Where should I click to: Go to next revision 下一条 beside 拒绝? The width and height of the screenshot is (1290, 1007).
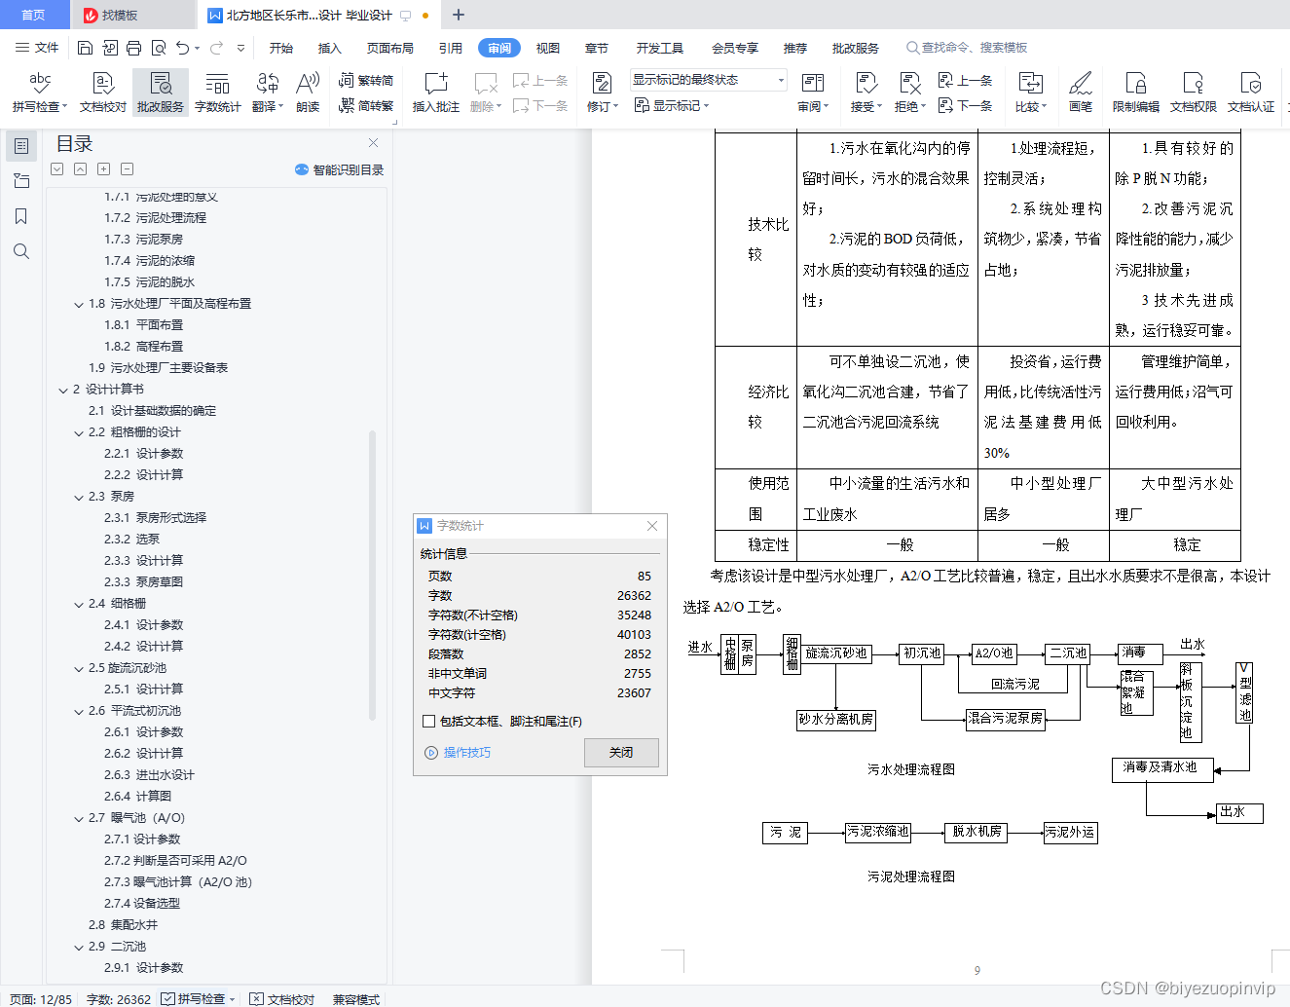point(965,105)
